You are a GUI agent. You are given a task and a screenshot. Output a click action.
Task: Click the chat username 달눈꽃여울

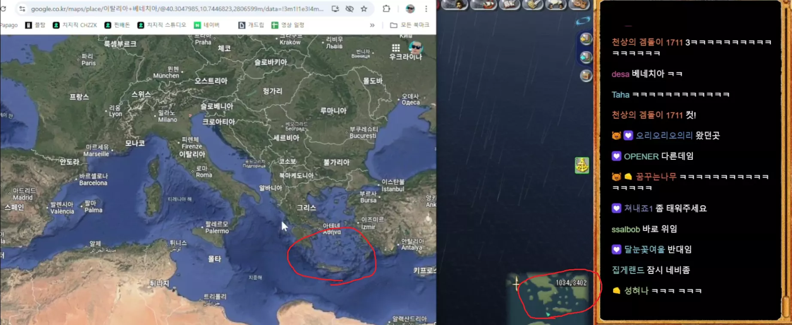click(644, 249)
